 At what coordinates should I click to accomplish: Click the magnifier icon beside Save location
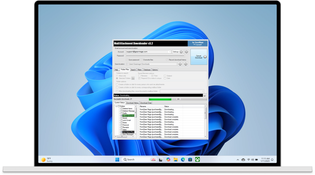186,64
